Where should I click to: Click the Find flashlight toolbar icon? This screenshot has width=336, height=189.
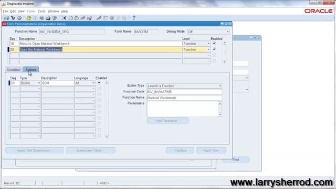13,18
